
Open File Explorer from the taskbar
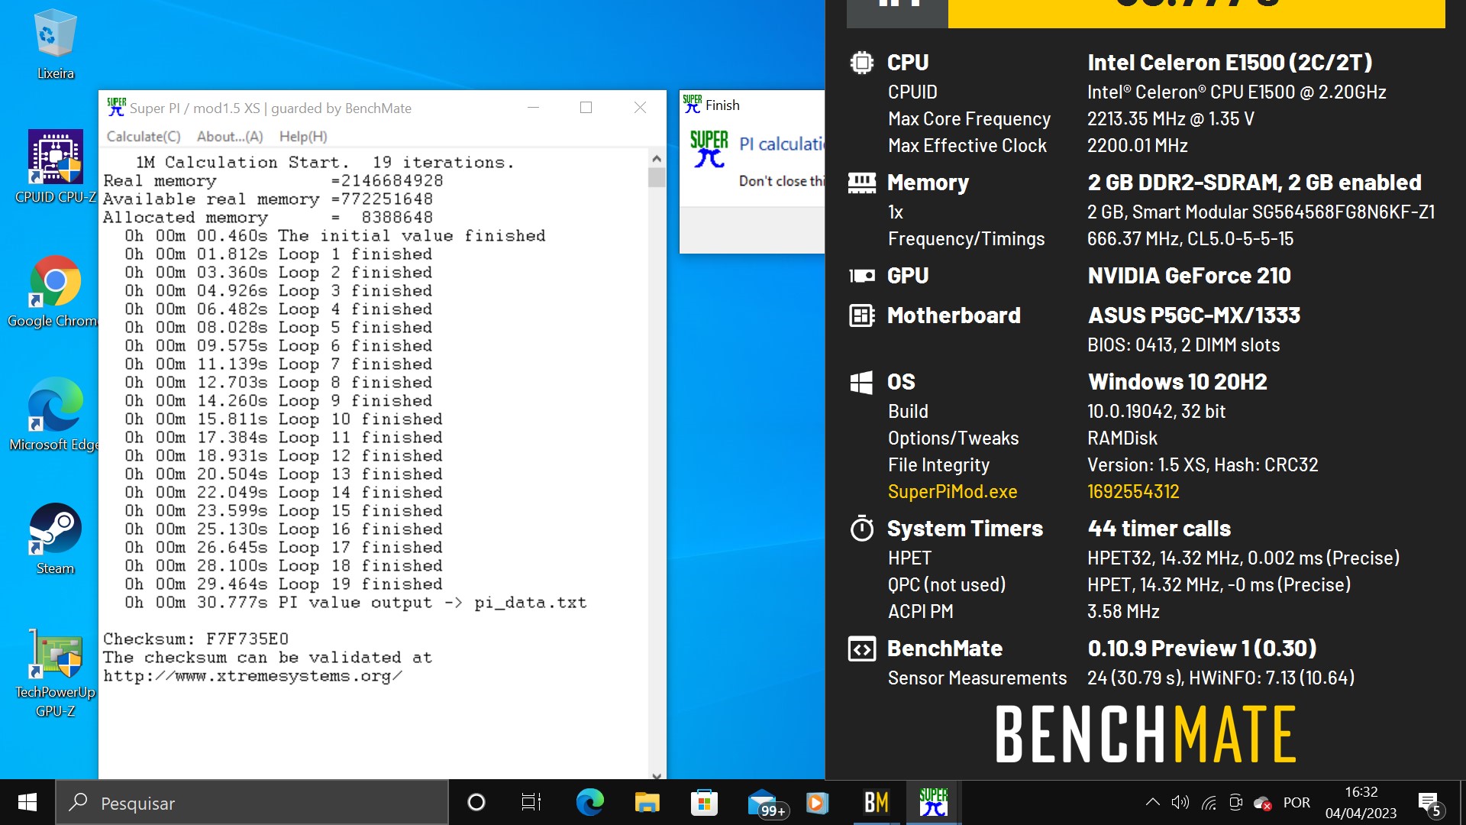(x=647, y=802)
